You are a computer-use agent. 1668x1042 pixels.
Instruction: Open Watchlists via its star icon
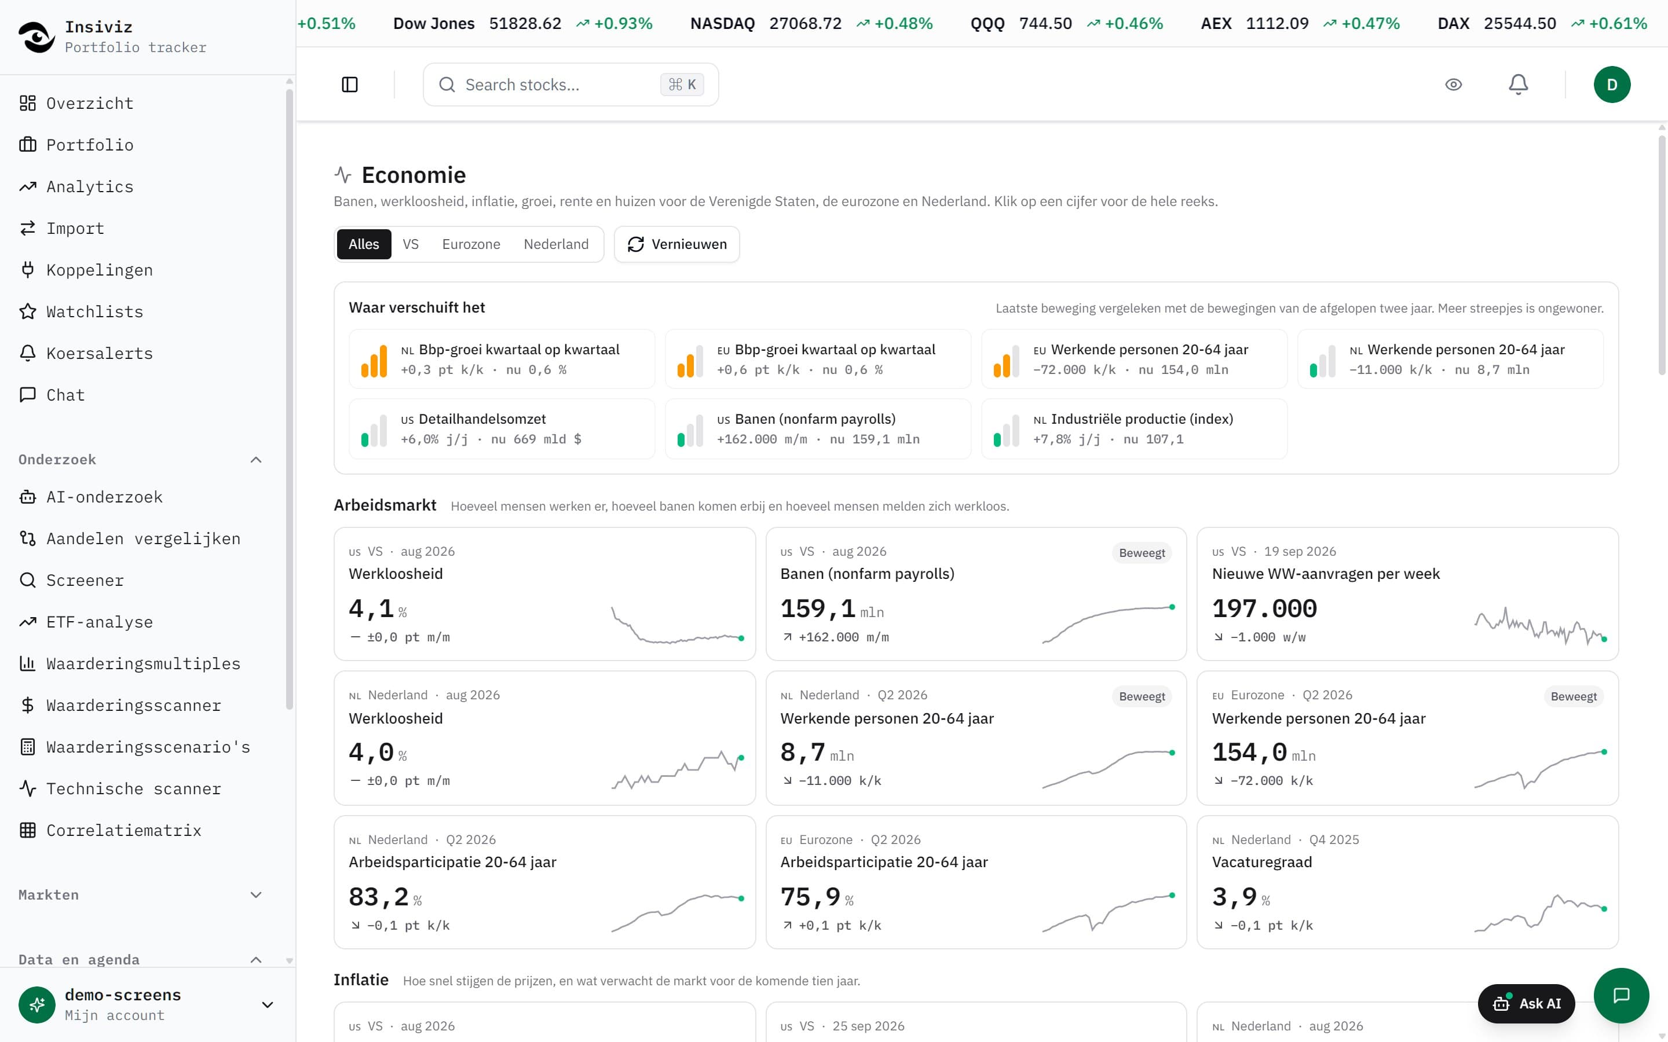28,311
